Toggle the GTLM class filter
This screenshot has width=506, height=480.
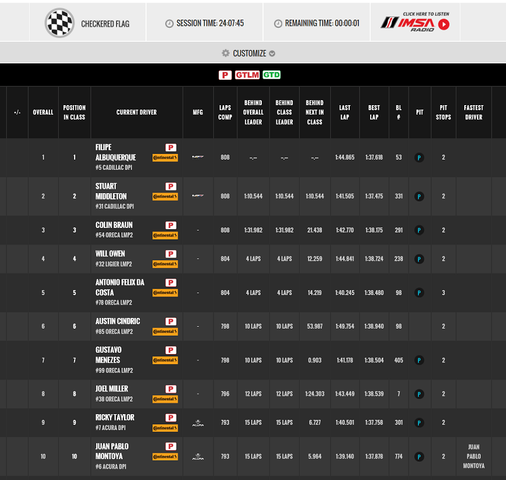[249, 75]
